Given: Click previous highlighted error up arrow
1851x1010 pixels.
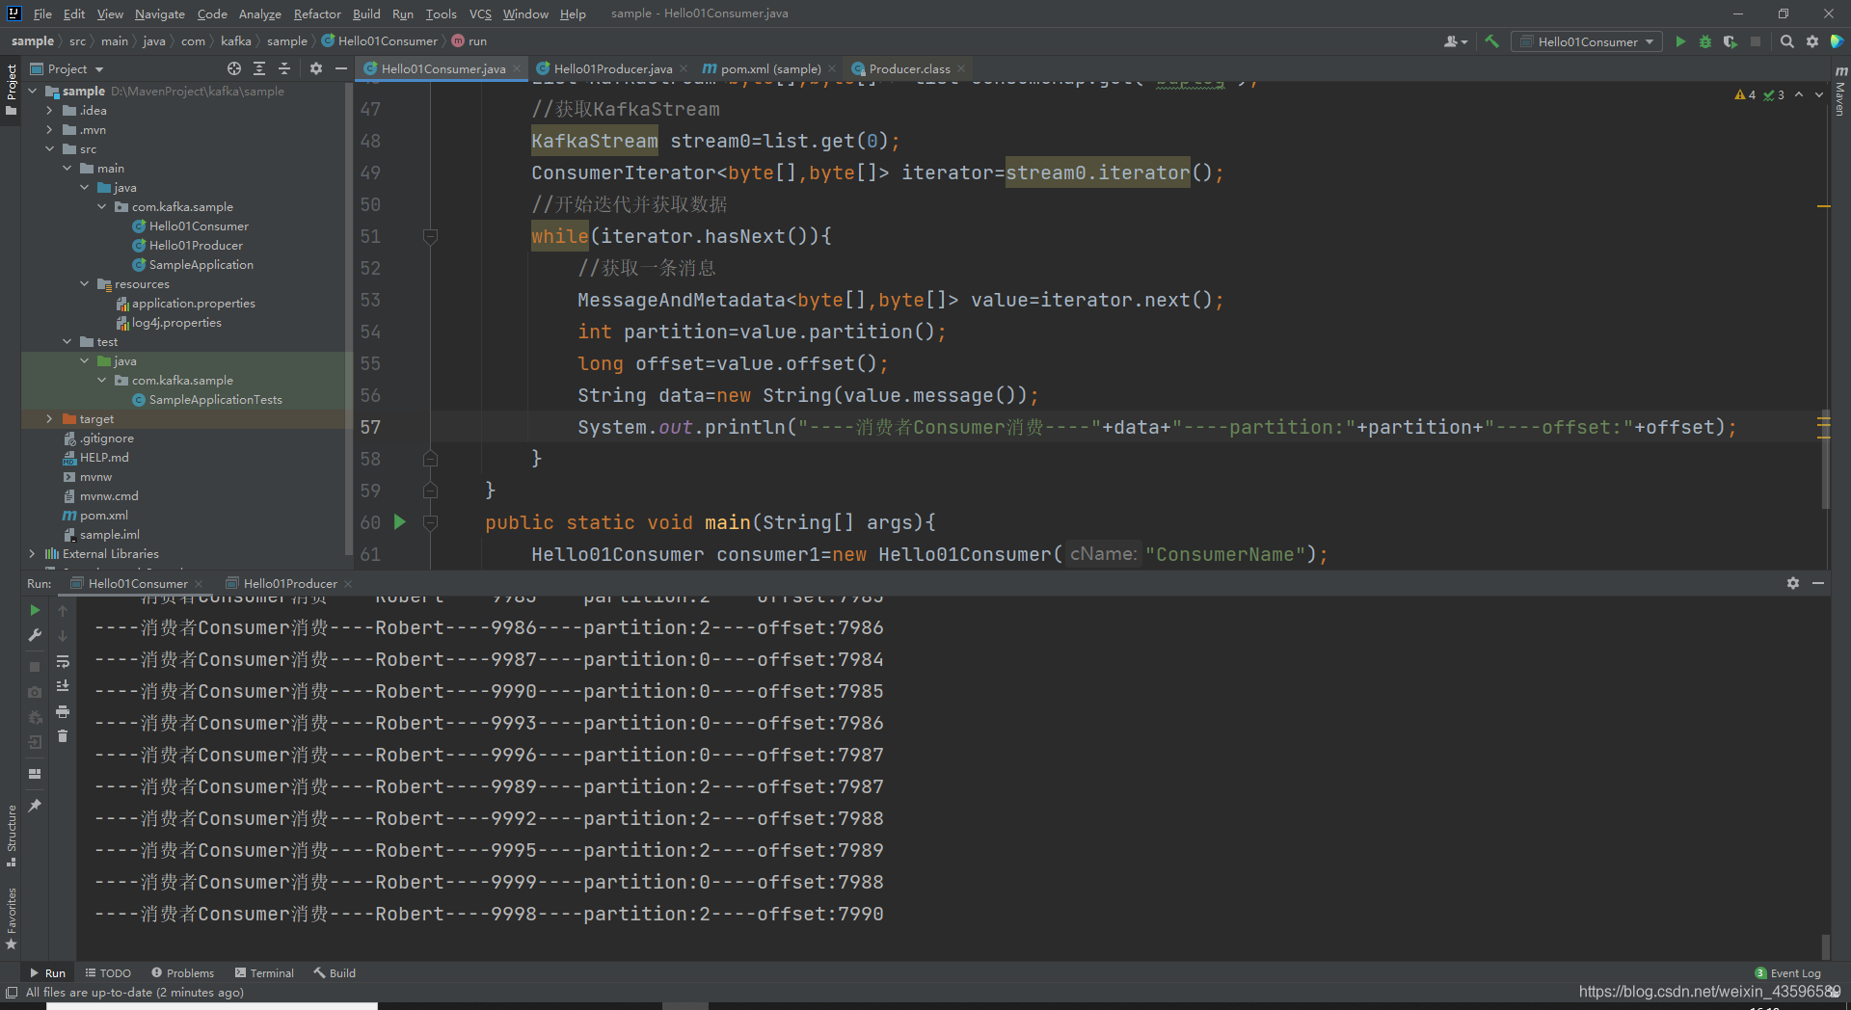Looking at the screenshot, I should tap(1799, 94).
